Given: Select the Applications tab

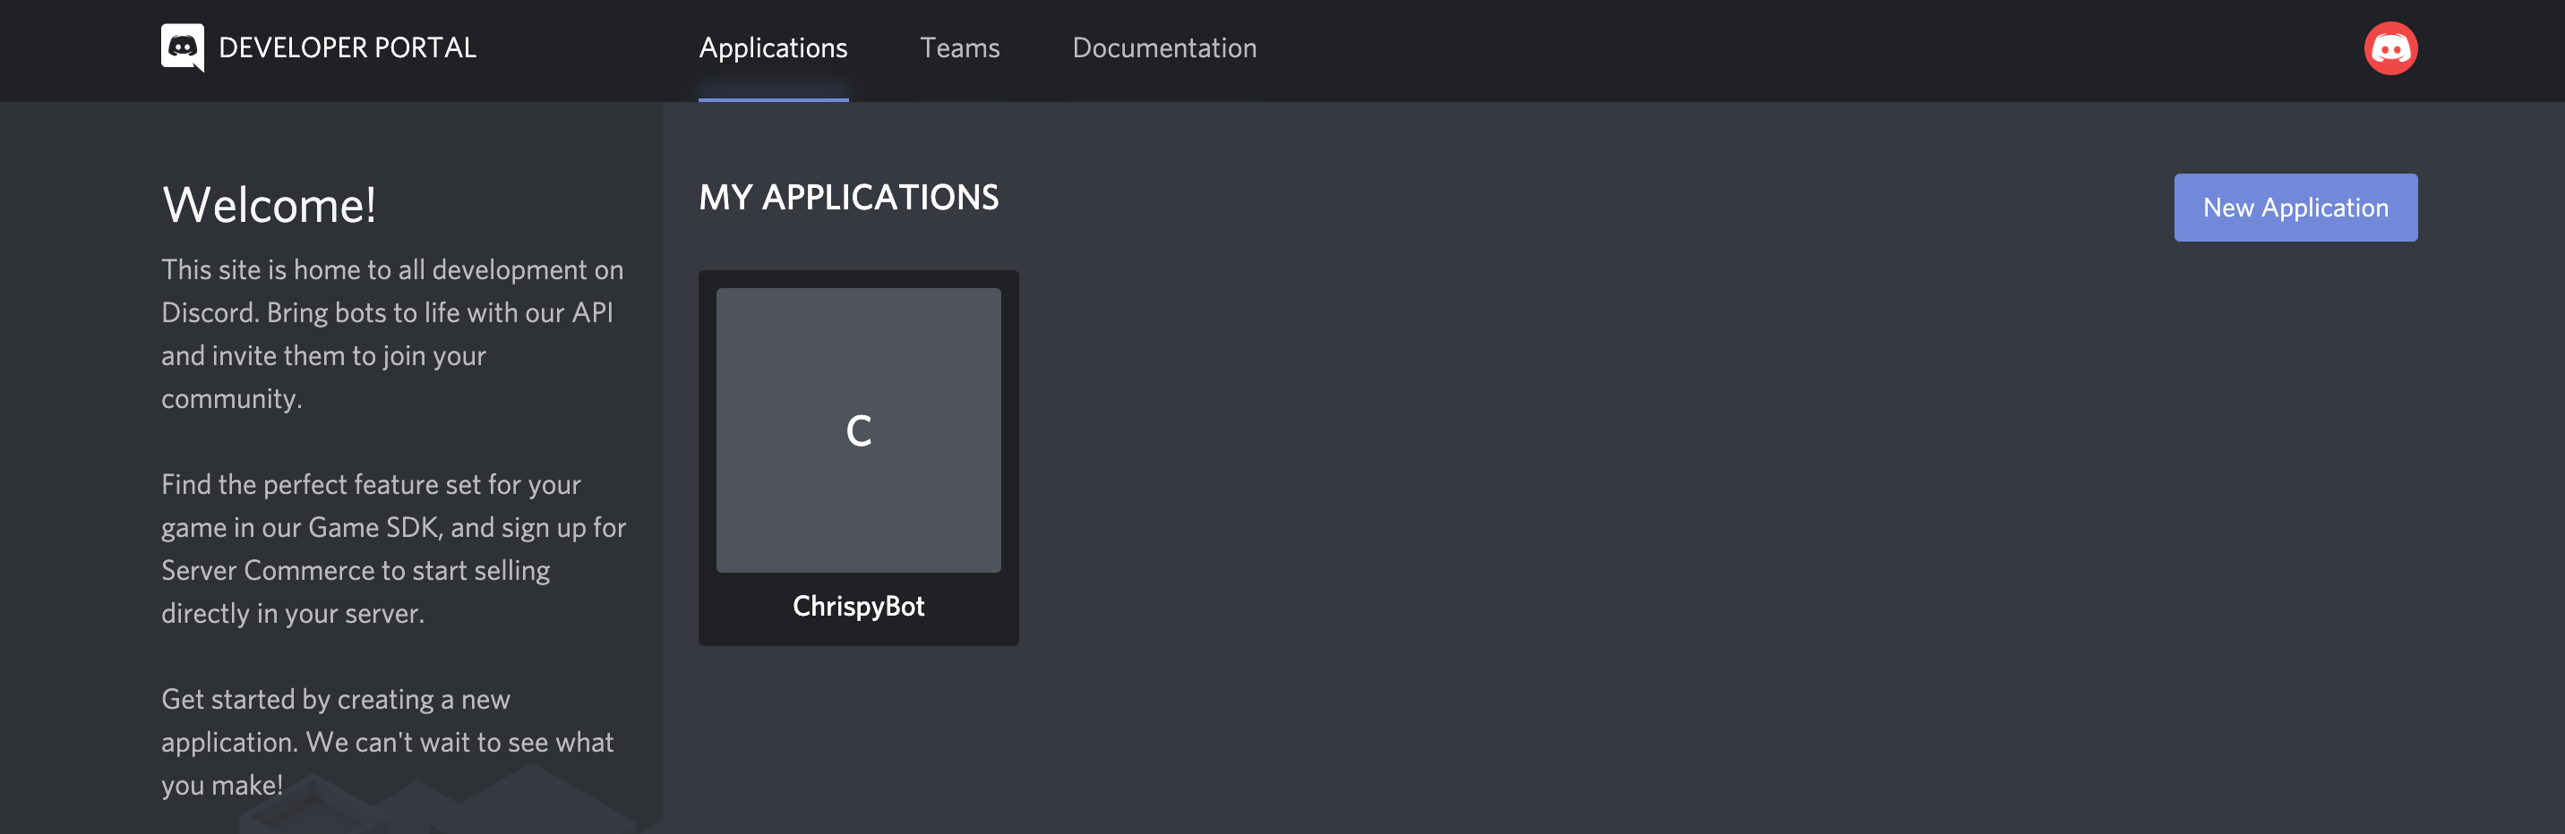Looking at the screenshot, I should click(x=773, y=47).
